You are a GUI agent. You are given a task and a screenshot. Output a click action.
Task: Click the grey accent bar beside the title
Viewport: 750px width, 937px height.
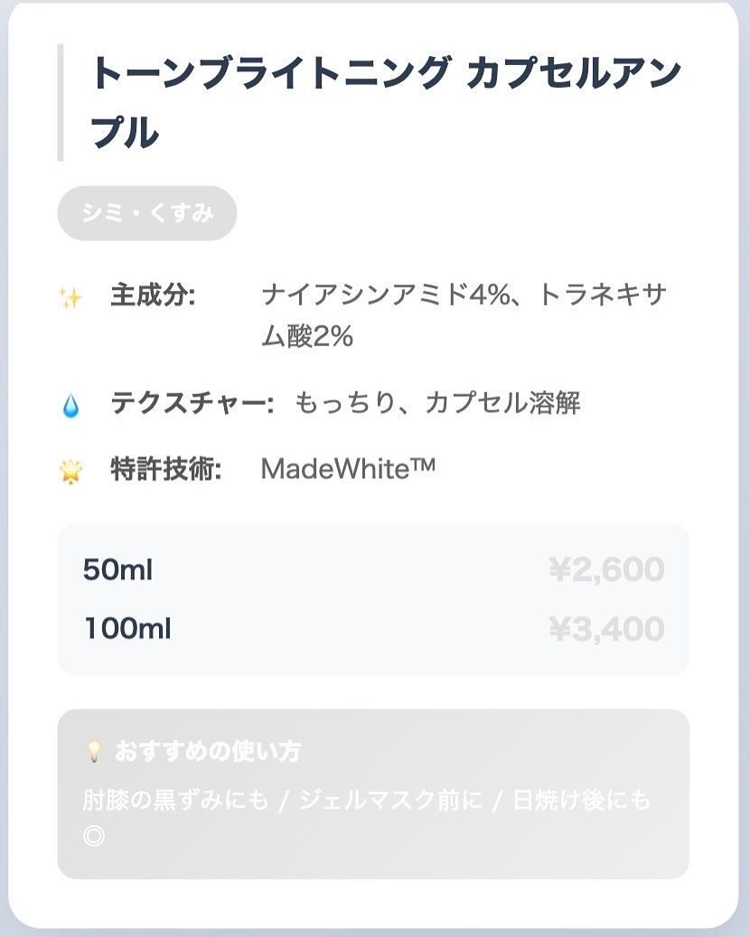(x=61, y=102)
